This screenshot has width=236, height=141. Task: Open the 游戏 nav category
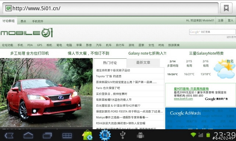point(131,45)
